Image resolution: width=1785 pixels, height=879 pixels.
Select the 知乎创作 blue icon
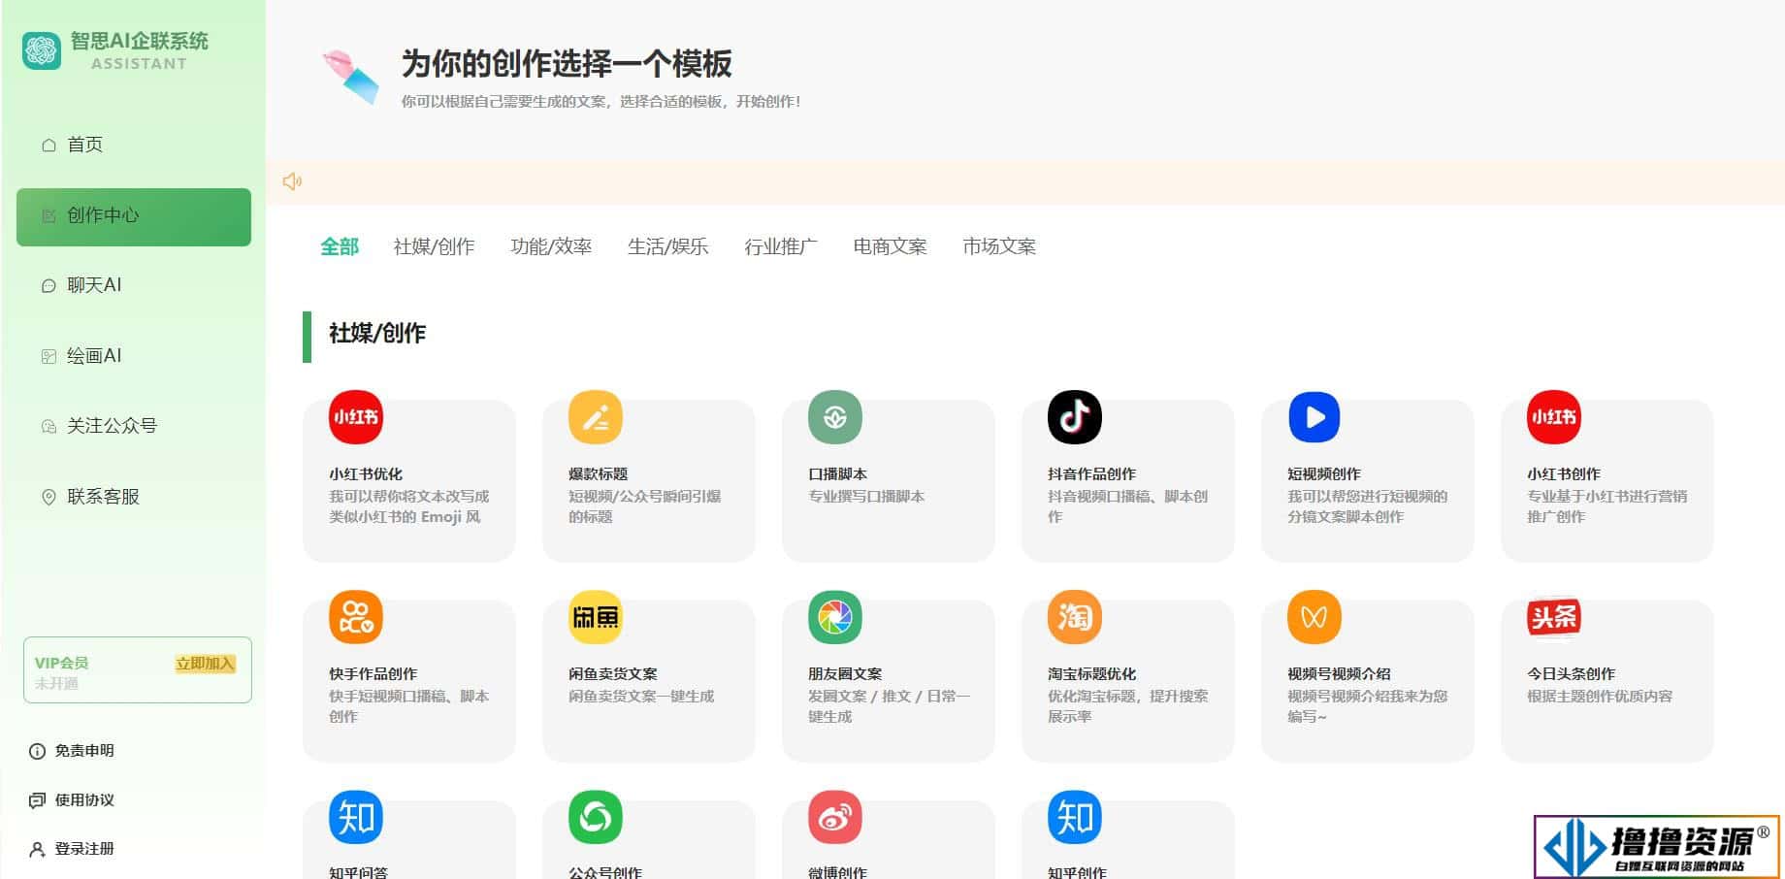pos(1075,817)
